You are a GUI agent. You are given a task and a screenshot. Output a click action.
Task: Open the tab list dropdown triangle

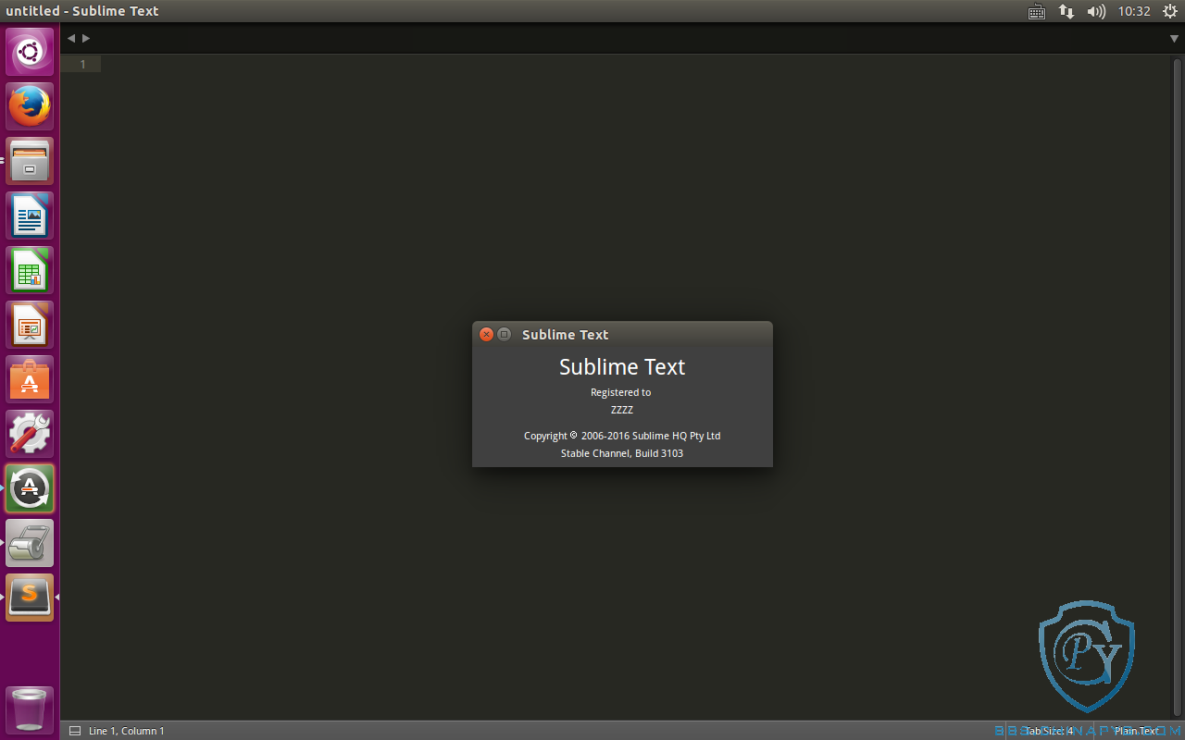[1174, 39]
